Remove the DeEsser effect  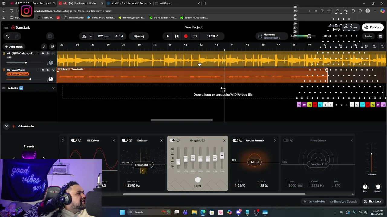point(161,140)
